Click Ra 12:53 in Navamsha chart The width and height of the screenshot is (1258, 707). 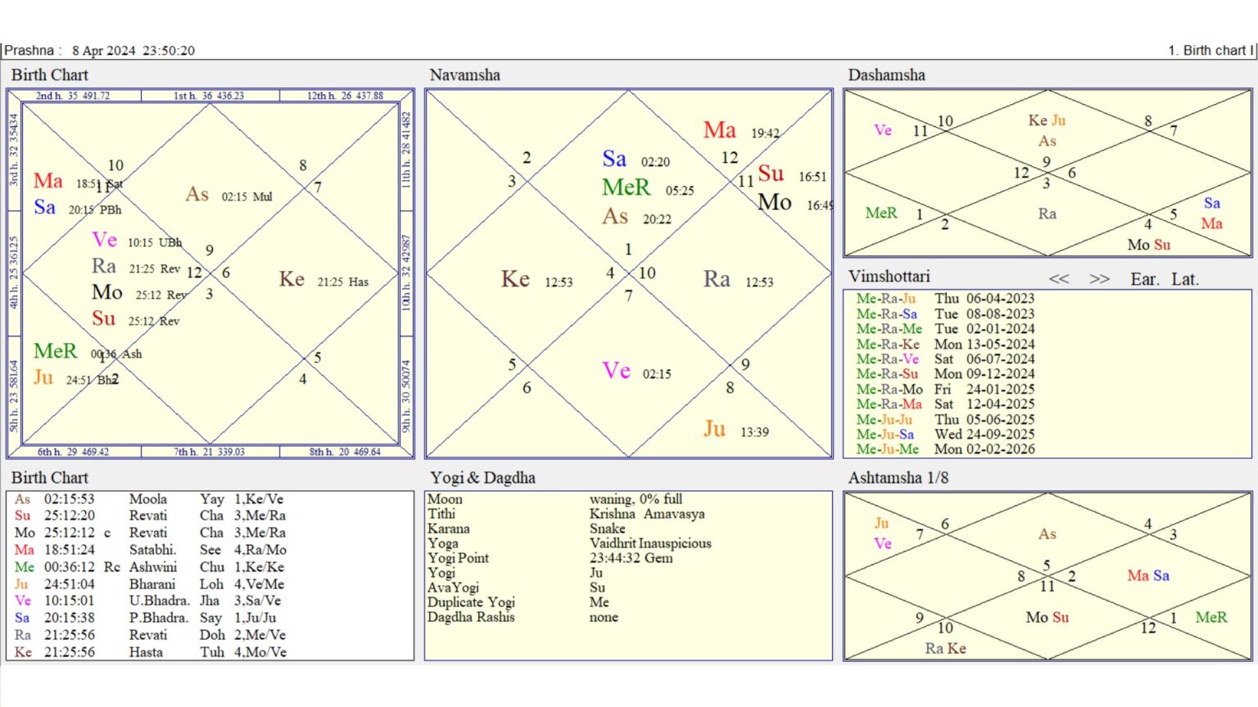tap(738, 280)
